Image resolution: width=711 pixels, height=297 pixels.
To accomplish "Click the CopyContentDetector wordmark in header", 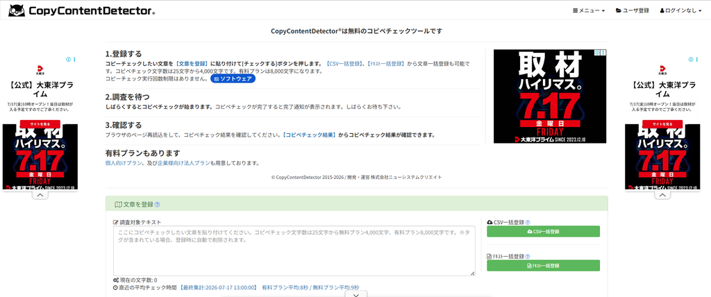I will (x=92, y=10).
